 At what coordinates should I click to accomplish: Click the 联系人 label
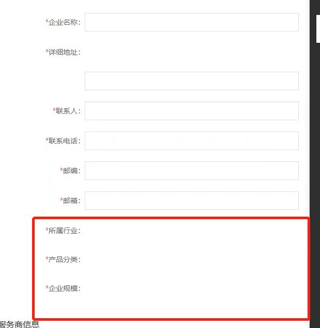coord(67,111)
